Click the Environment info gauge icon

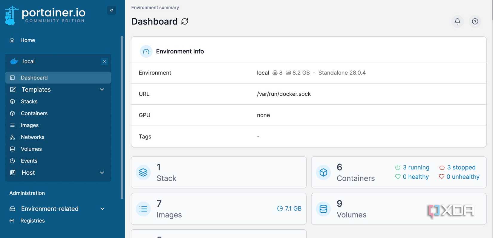pos(146,52)
